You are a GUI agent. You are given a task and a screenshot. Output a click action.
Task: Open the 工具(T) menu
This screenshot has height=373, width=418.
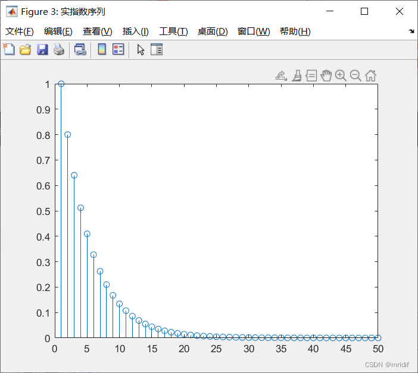coord(173,31)
